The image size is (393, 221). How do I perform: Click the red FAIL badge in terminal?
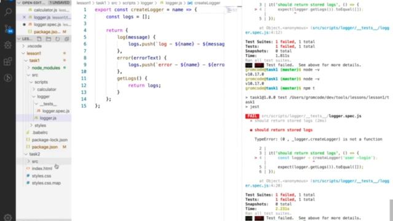[252, 116]
